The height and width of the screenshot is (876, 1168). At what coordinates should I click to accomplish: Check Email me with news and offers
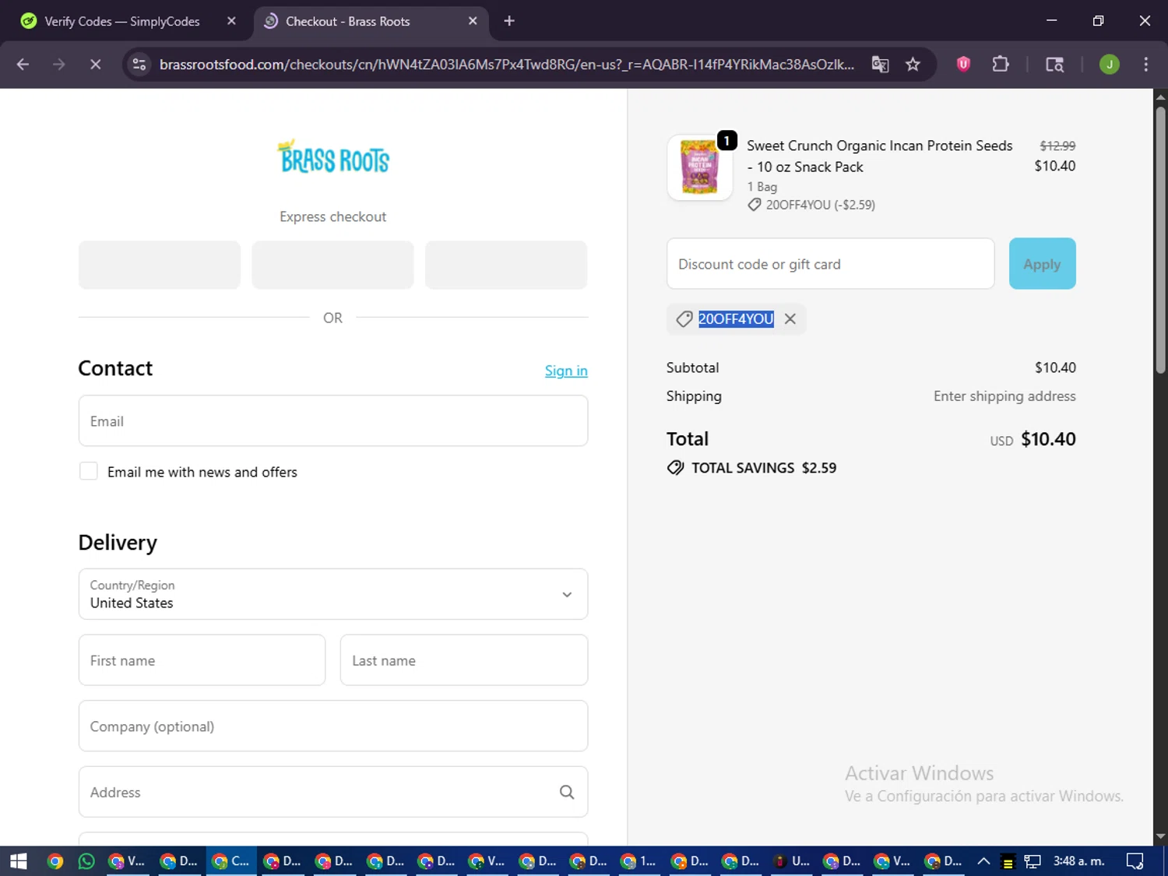[x=89, y=471]
